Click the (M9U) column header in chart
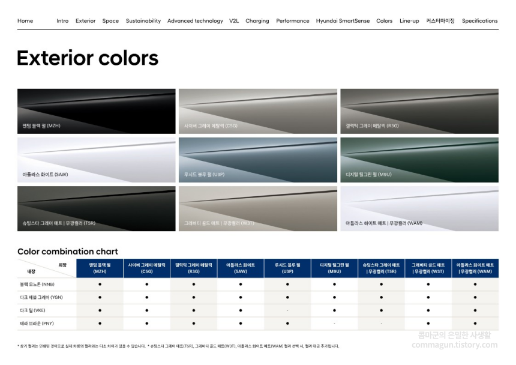The width and height of the screenshot is (516, 365). pos(334,268)
